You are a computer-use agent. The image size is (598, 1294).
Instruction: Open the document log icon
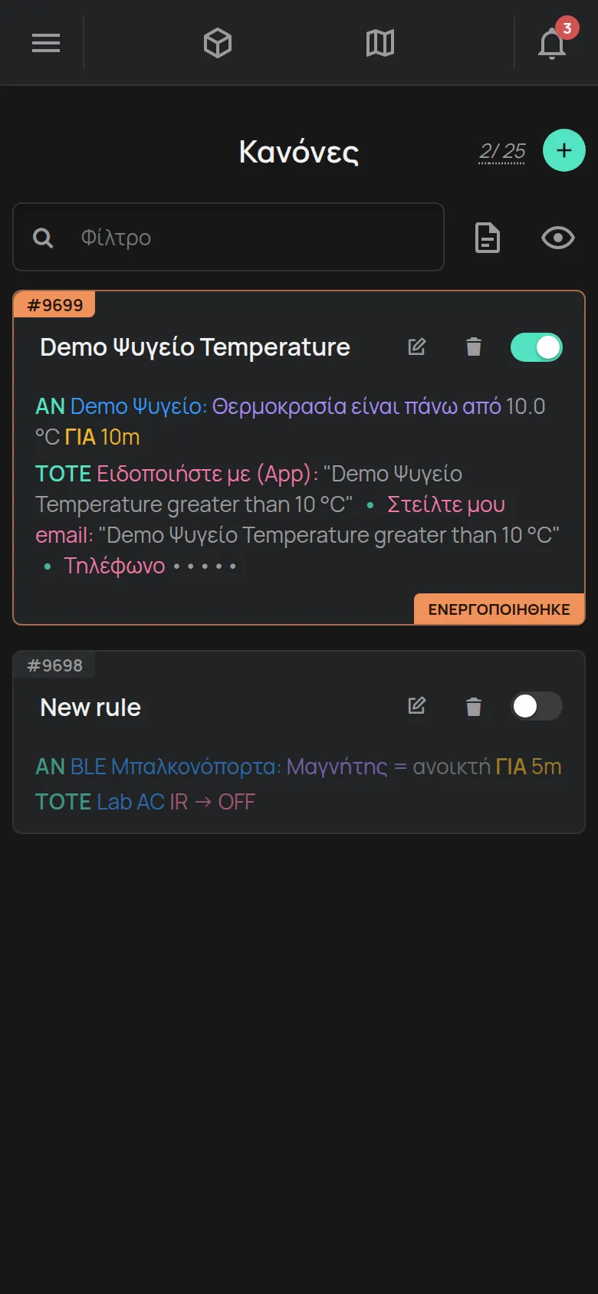click(x=488, y=238)
